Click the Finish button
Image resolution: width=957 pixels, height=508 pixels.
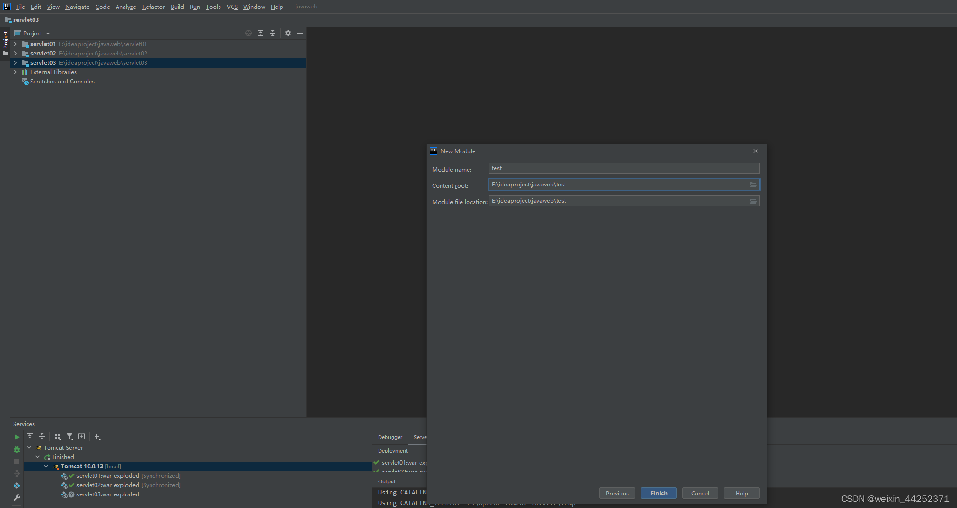click(658, 493)
